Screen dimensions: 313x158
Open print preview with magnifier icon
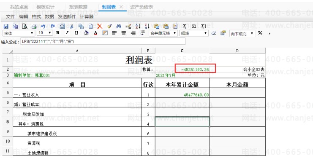pos(24,26)
